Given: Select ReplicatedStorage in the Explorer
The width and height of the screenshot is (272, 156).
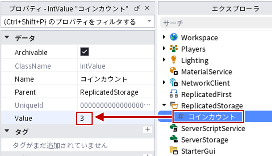Looking at the screenshot, I should [x=212, y=106].
